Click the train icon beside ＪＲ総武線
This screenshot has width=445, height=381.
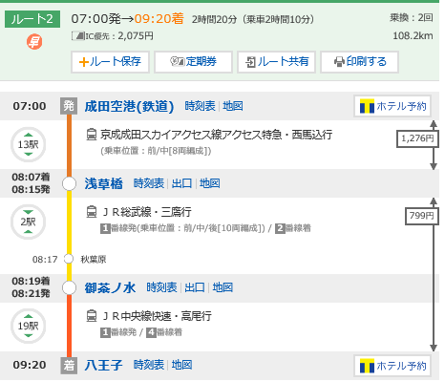coord(92,212)
